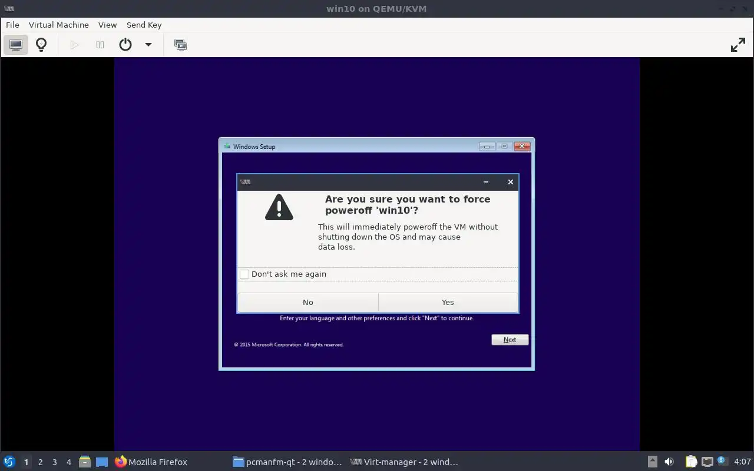Show the graphical console view

tap(16, 45)
